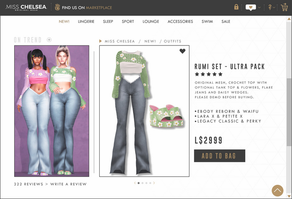Click the ADD TO BAG button
This screenshot has height=199, width=292.
pyautogui.click(x=219, y=156)
